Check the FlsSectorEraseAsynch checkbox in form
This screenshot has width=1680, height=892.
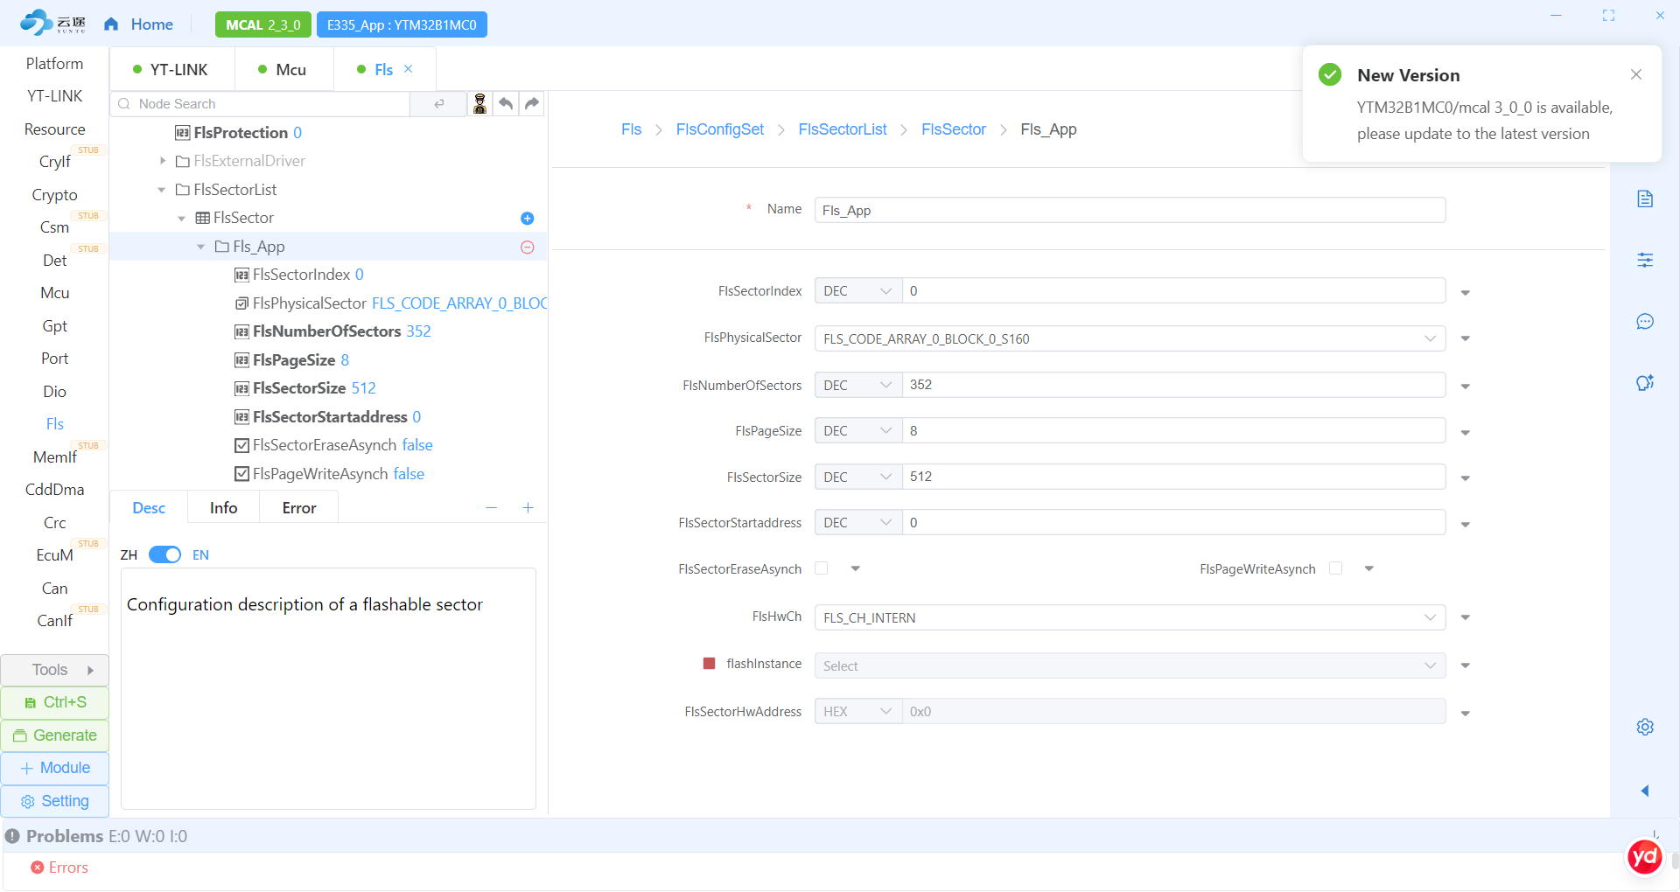822,568
